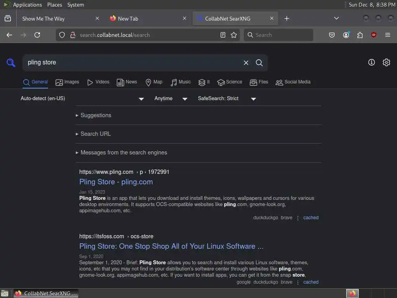Open the list all tabs chevron

click(x=337, y=18)
